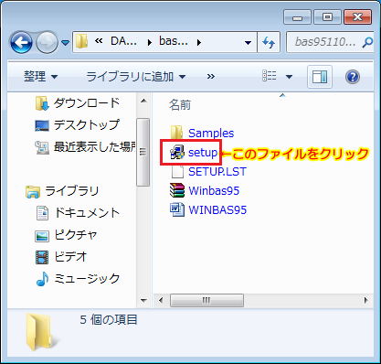The image size is (381, 364).
Task: Click the デスクトップ monitor icon
Action: [42, 125]
